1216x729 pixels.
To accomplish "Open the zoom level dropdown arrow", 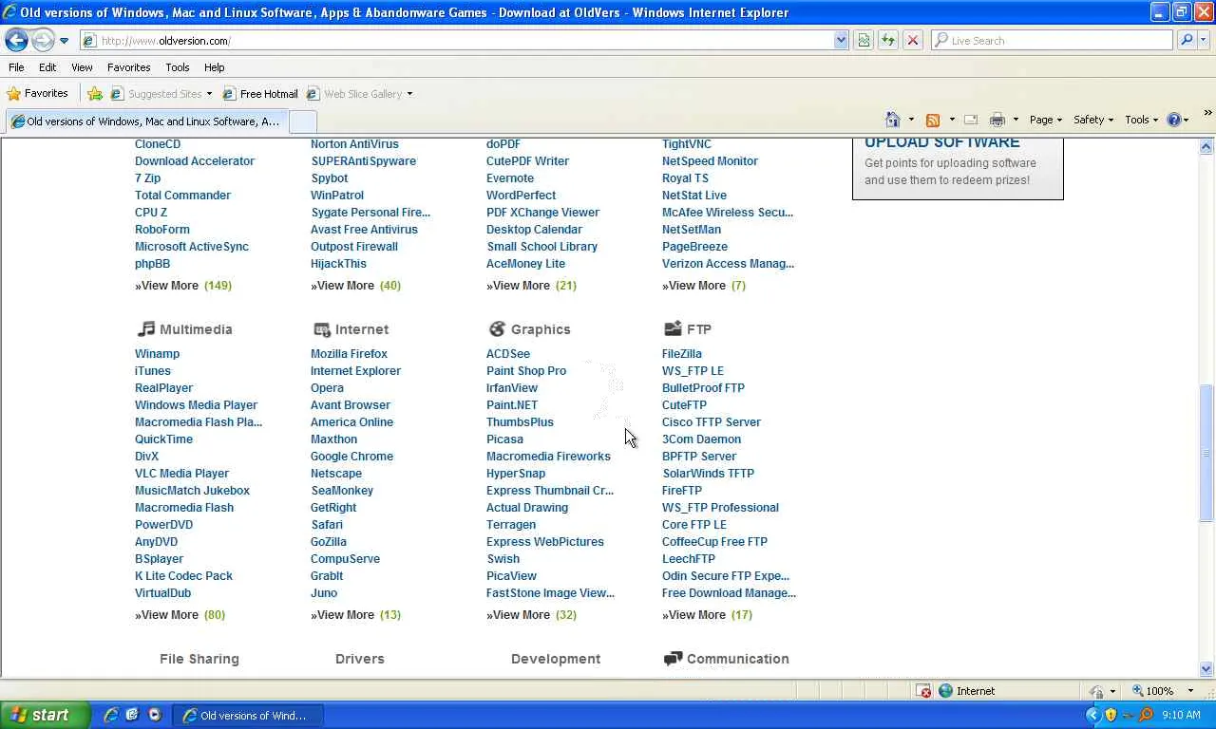I will point(1192,691).
